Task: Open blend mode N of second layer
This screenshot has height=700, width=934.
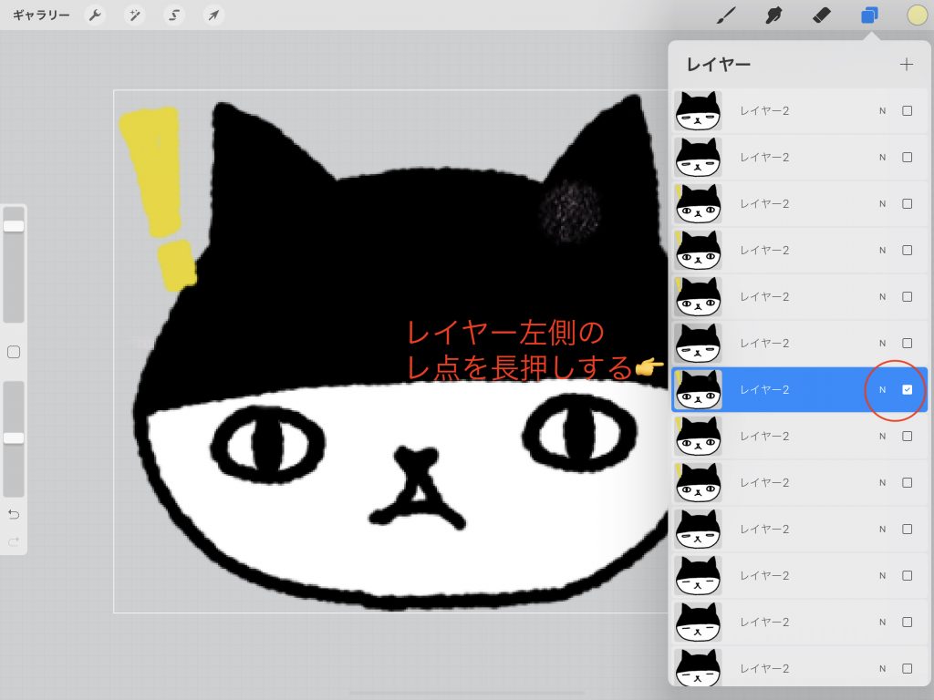Action: pyautogui.click(x=882, y=157)
